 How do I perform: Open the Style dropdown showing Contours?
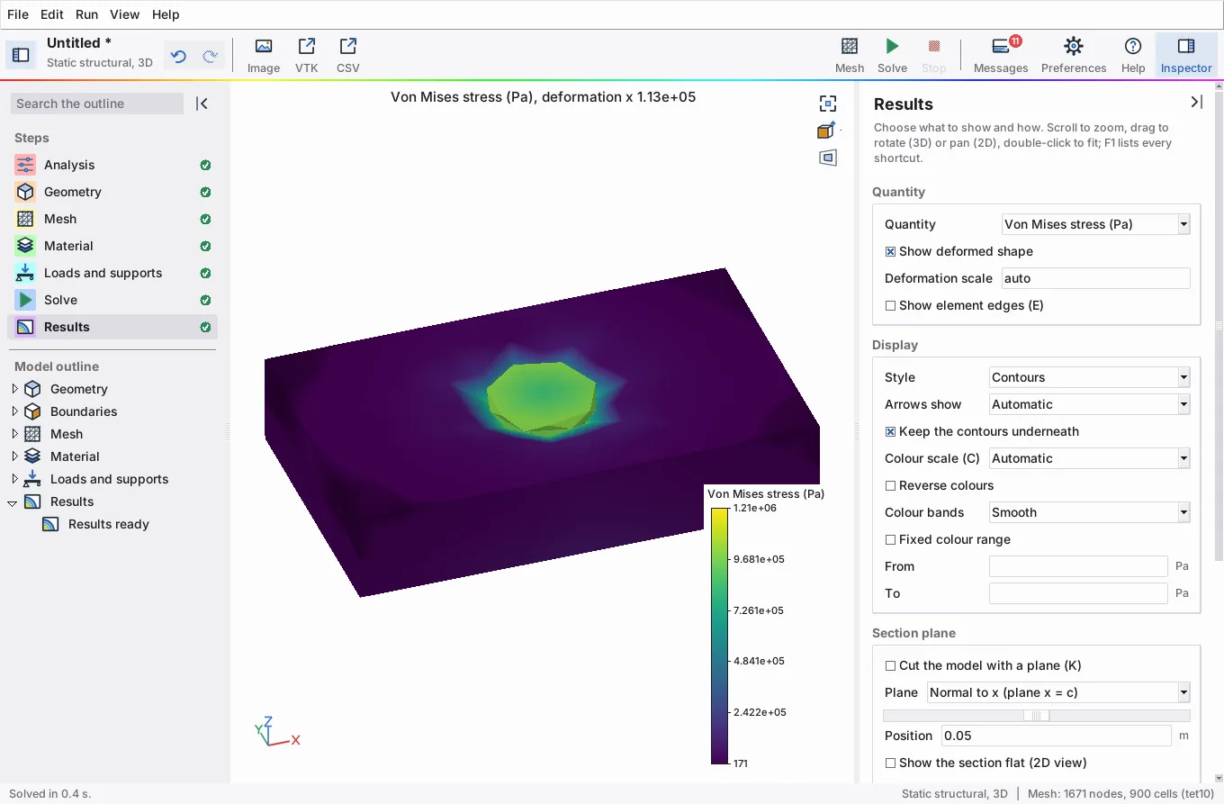point(1090,377)
